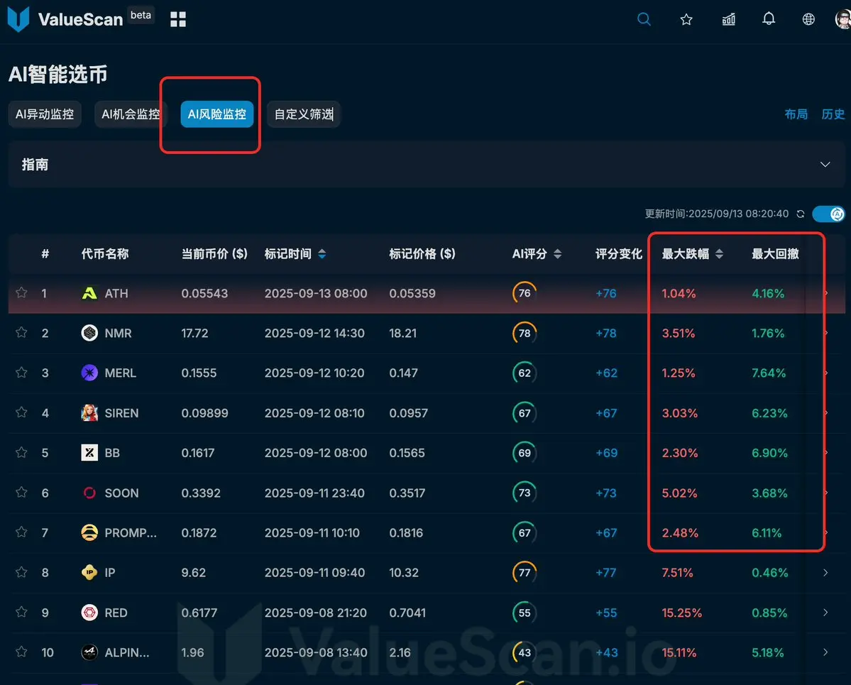851x685 pixels.
Task: Click the ValueScan logo icon
Action: coord(18,19)
